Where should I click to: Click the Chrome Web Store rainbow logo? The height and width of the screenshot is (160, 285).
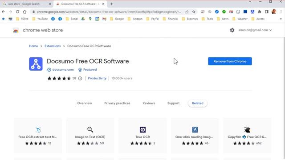16,30
